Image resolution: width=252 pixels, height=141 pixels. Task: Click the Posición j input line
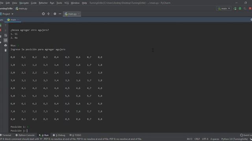[x=19, y=131]
